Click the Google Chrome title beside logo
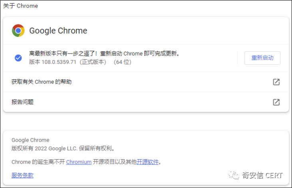This screenshot has width=292, height=188. click(x=58, y=30)
